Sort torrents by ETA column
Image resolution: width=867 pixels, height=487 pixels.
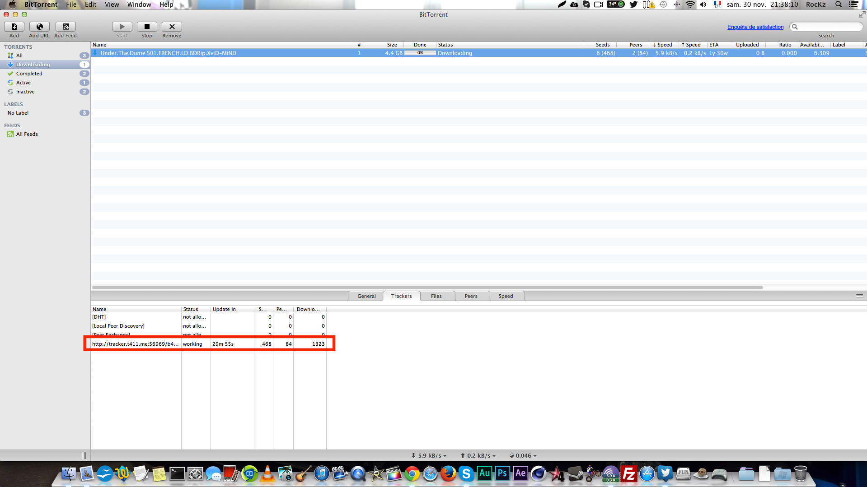(719, 45)
